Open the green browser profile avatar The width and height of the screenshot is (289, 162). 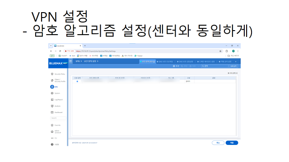click(x=233, y=51)
